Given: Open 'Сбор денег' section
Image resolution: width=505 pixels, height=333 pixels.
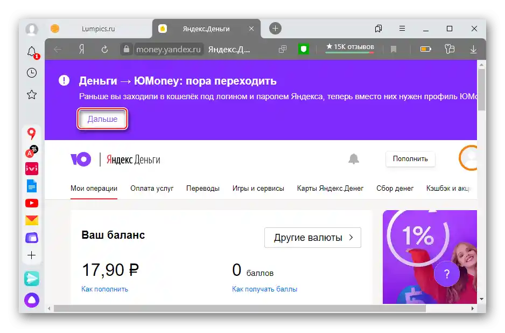Looking at the screenshot, I should pos(395,188).
